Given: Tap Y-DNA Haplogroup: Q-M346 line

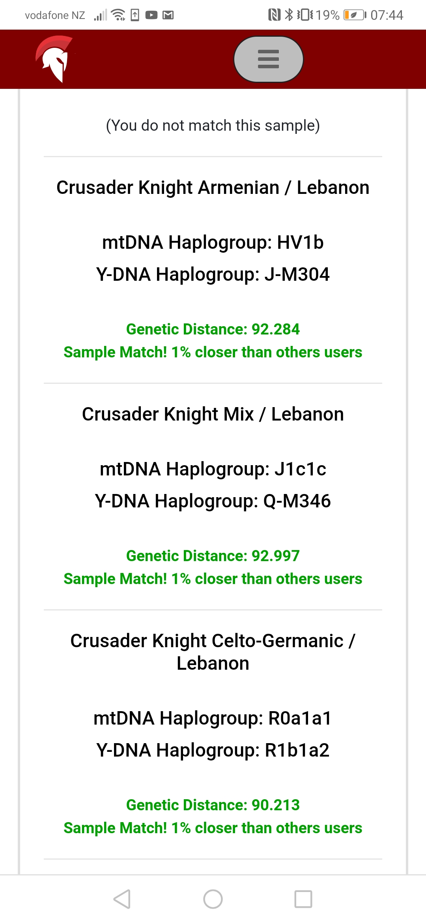Looking at the screenshot, I should pyautogui.click(x=213, y=501).
